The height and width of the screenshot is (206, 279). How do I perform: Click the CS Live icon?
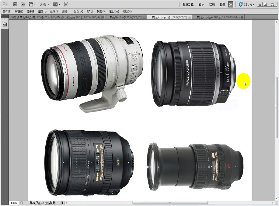point(241,4)
